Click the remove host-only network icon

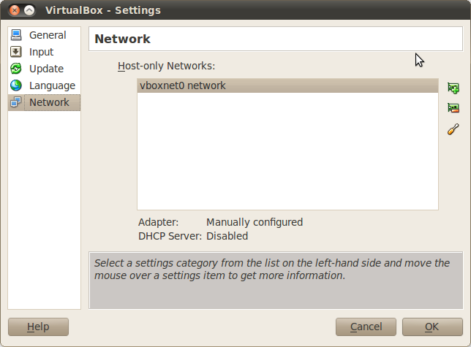click(453, 108)
